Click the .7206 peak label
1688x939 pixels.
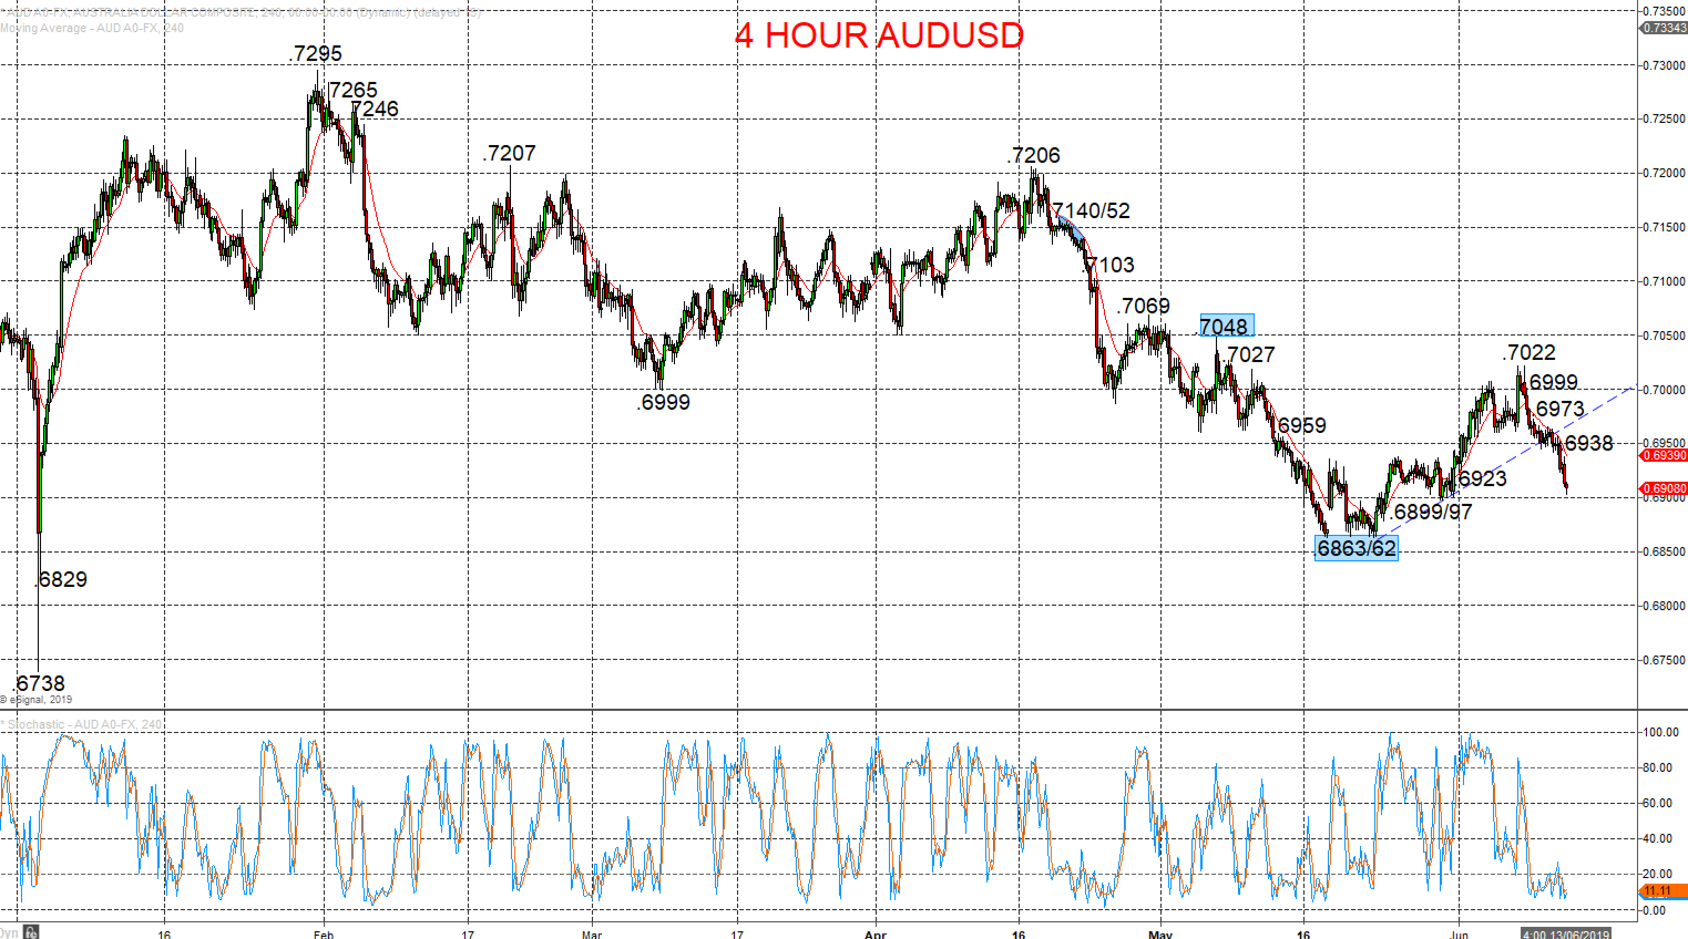tap(1034, 156)
